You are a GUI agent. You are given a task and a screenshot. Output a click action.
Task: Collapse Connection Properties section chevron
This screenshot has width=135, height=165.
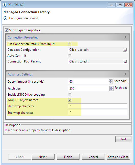coord(125,37)
